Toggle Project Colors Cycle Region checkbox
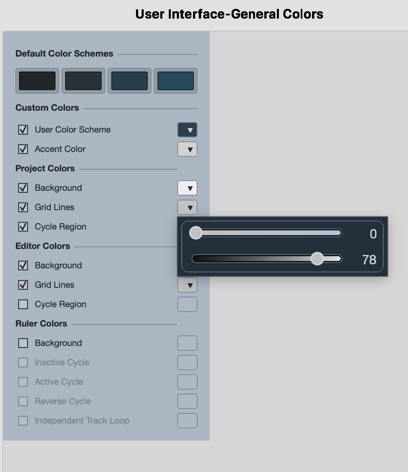Screen dimensions: 408x472 (23, 227)
